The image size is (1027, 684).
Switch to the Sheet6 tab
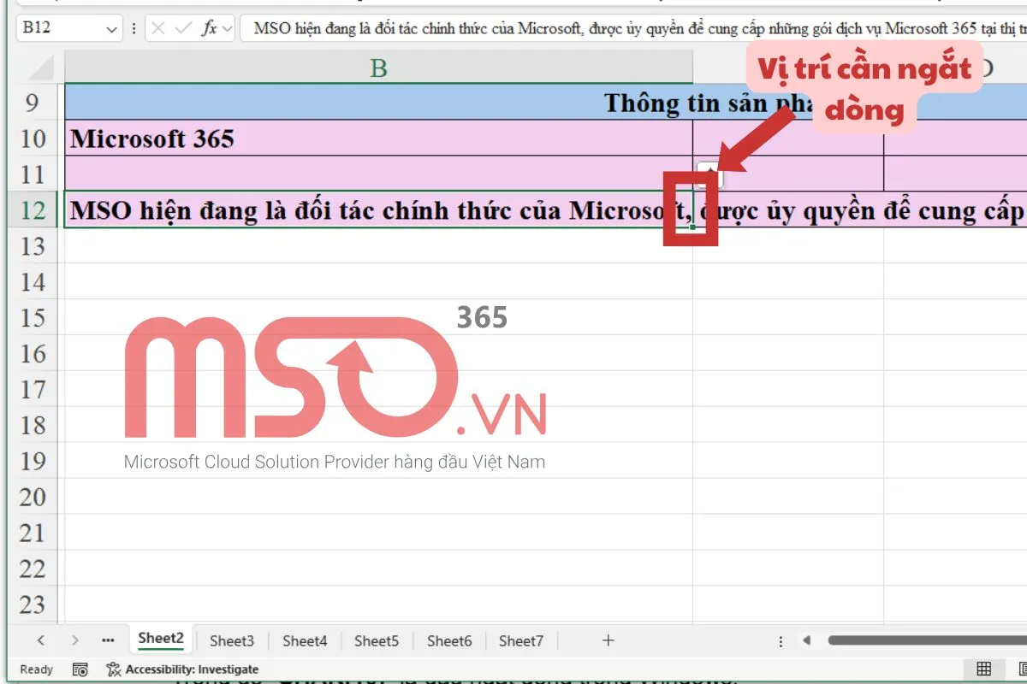(449, 640)
